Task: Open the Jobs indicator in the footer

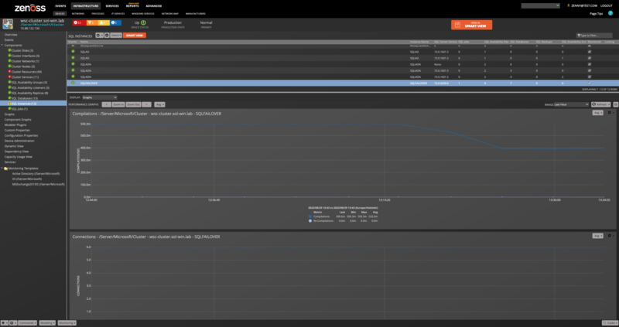Action: click(x=610, y=322)
